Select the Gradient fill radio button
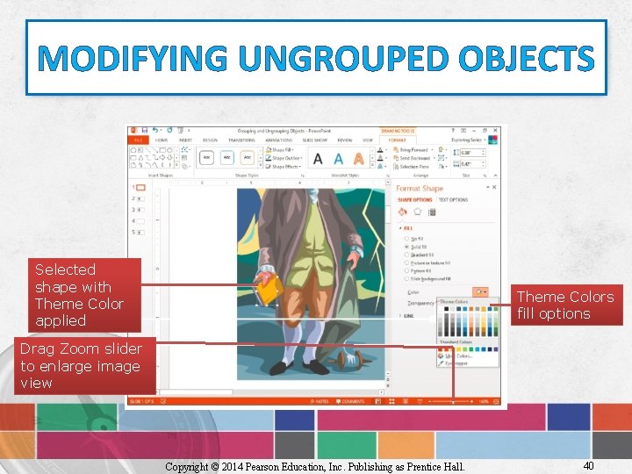632x474 pixels. [x=406, y=255]
